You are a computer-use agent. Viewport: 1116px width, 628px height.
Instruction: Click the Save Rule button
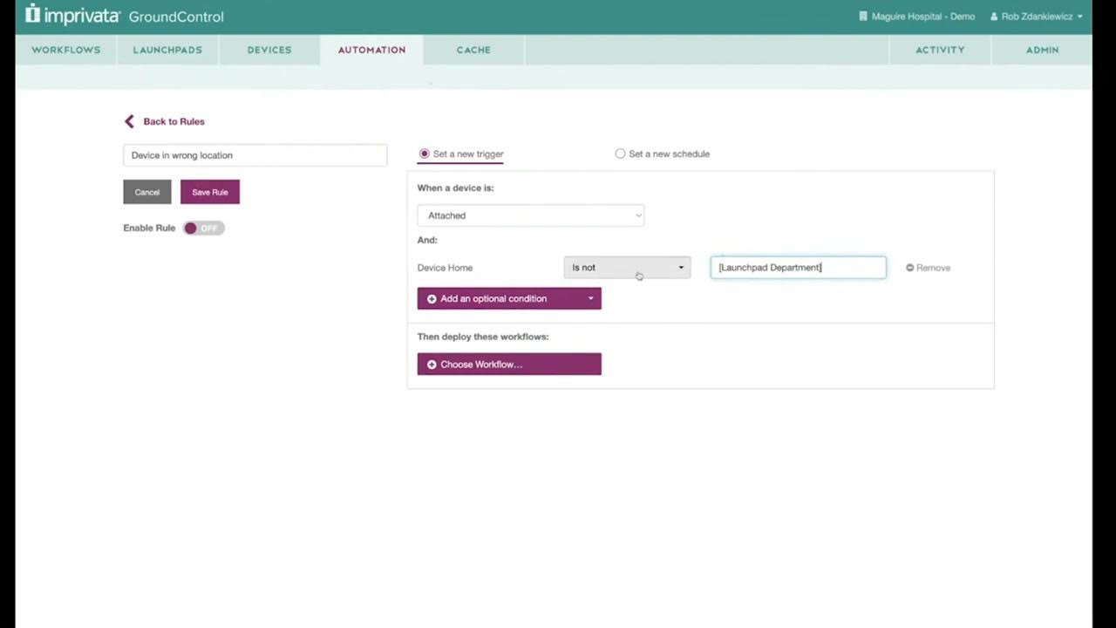[210, 192]
